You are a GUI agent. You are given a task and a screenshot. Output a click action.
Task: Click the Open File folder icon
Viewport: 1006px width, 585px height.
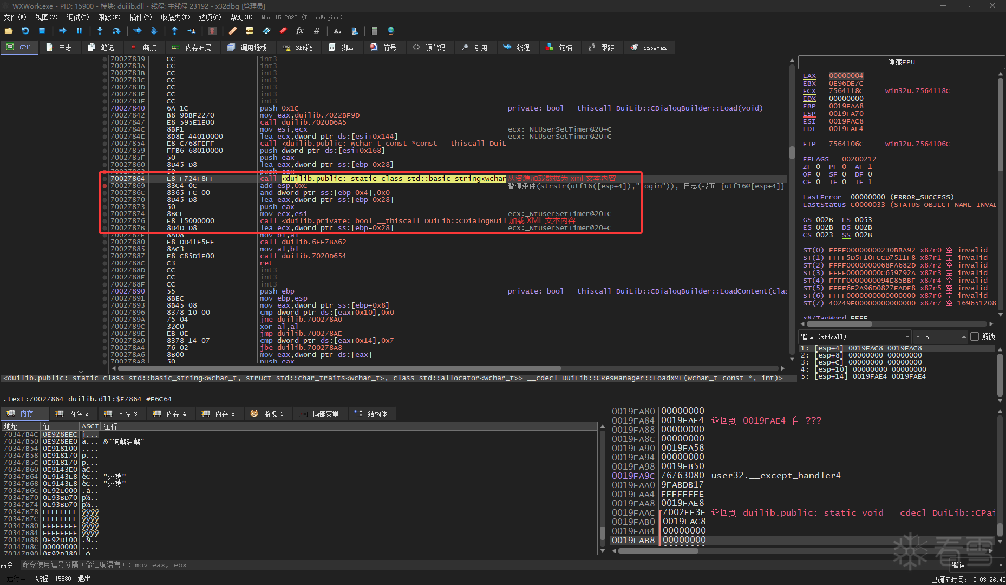click(x=9, y=31)
